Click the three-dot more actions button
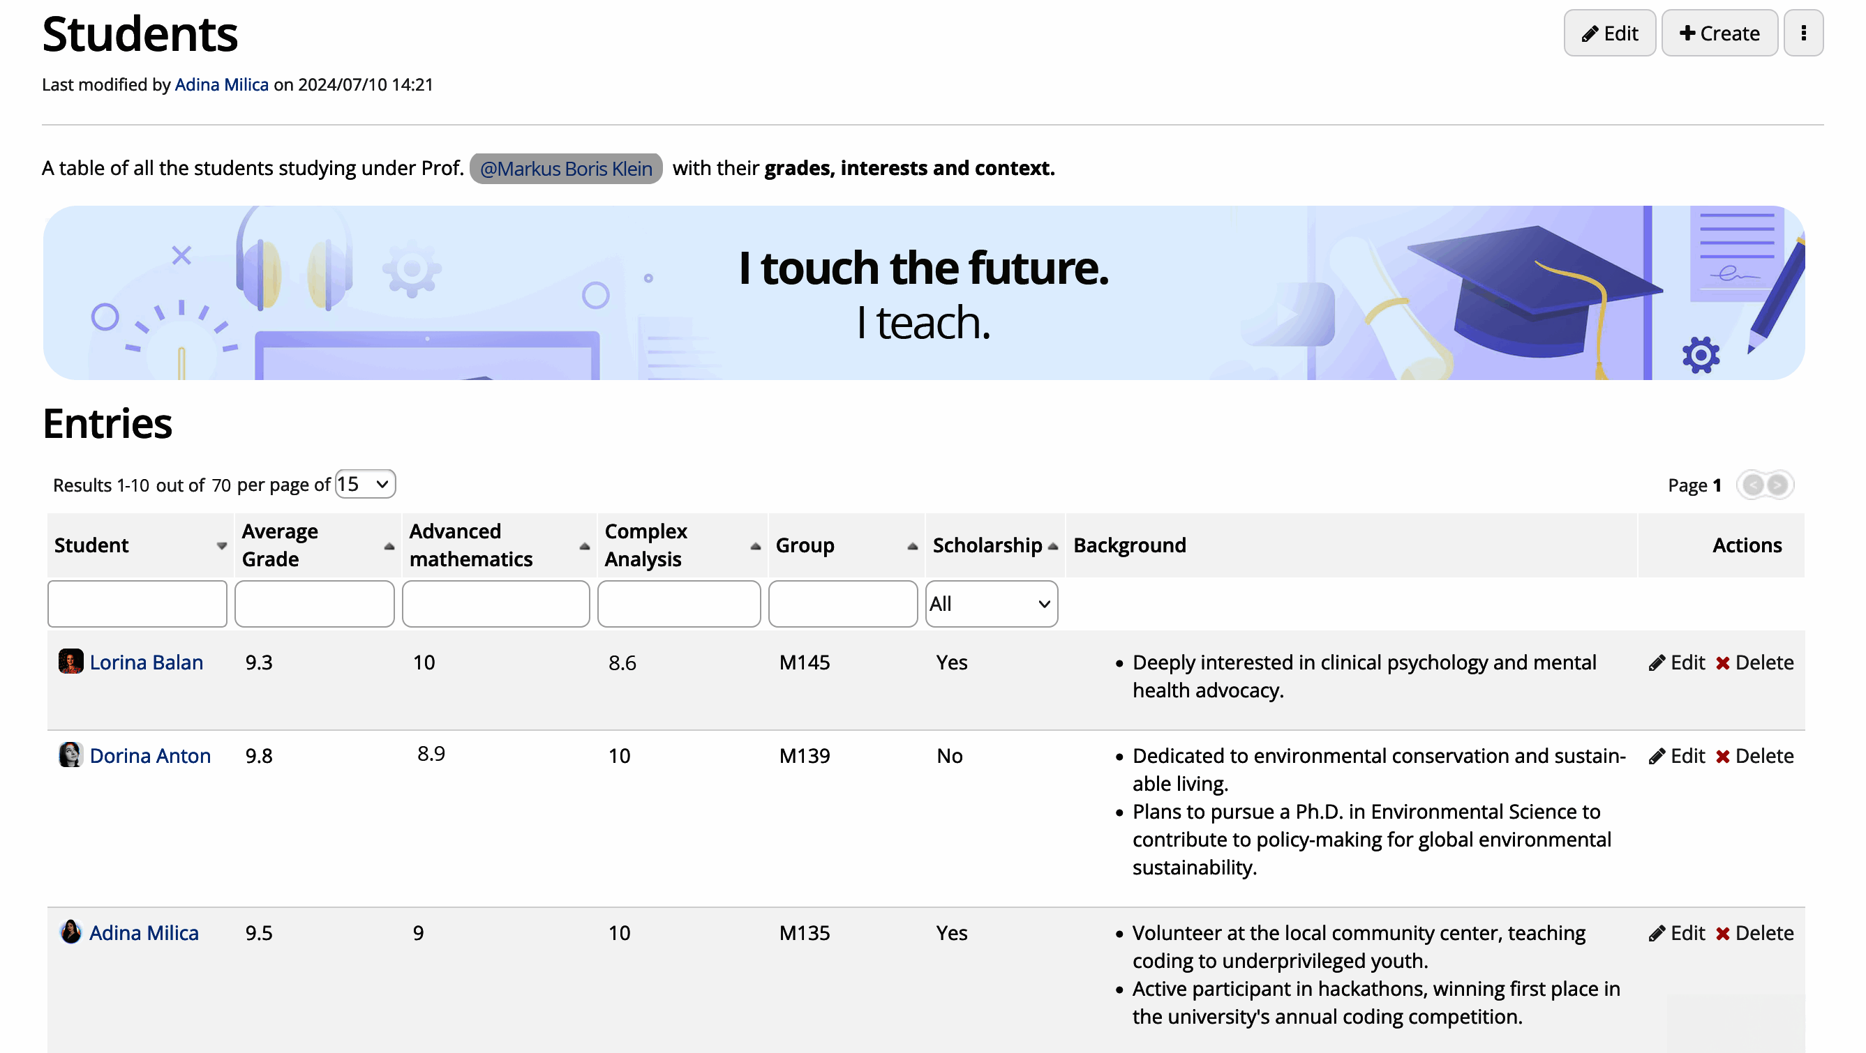The width and height of the screenshot is (1866, 1053). [x=1802, y=33]
